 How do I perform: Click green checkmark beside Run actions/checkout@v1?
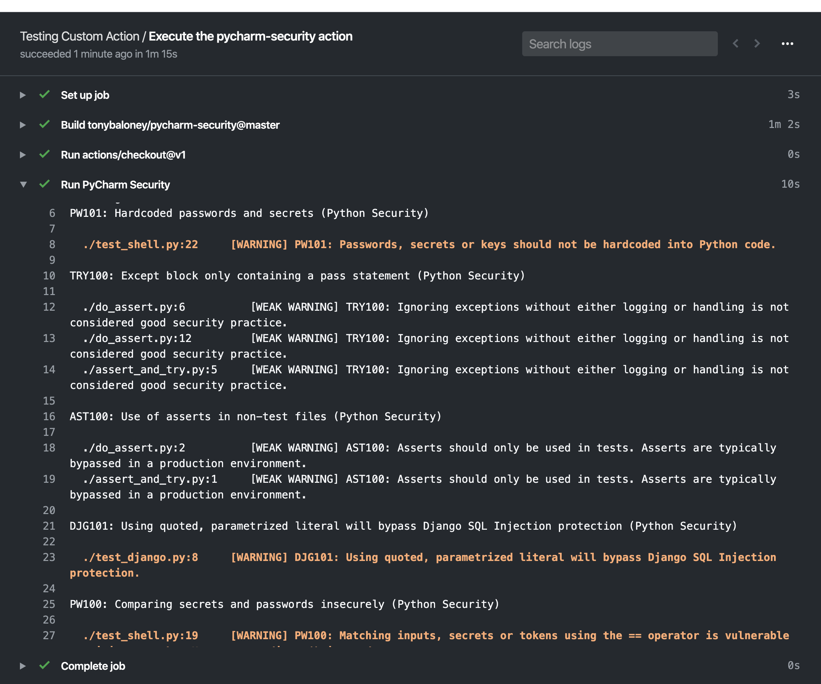(44, 154)
